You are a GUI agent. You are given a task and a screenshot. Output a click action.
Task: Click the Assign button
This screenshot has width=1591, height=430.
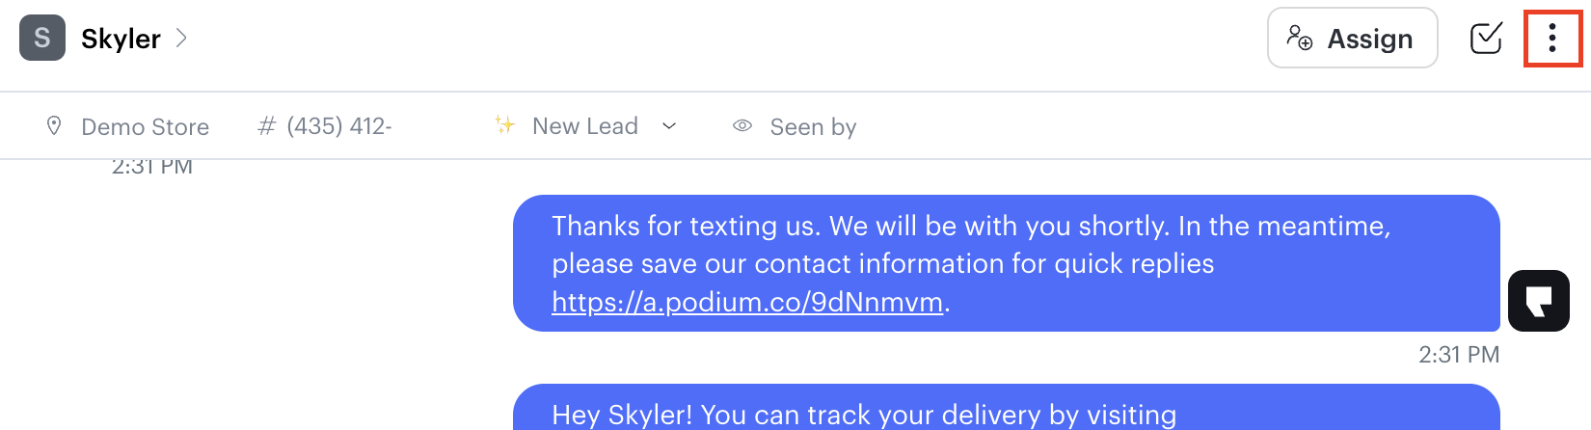[1352, 39]
